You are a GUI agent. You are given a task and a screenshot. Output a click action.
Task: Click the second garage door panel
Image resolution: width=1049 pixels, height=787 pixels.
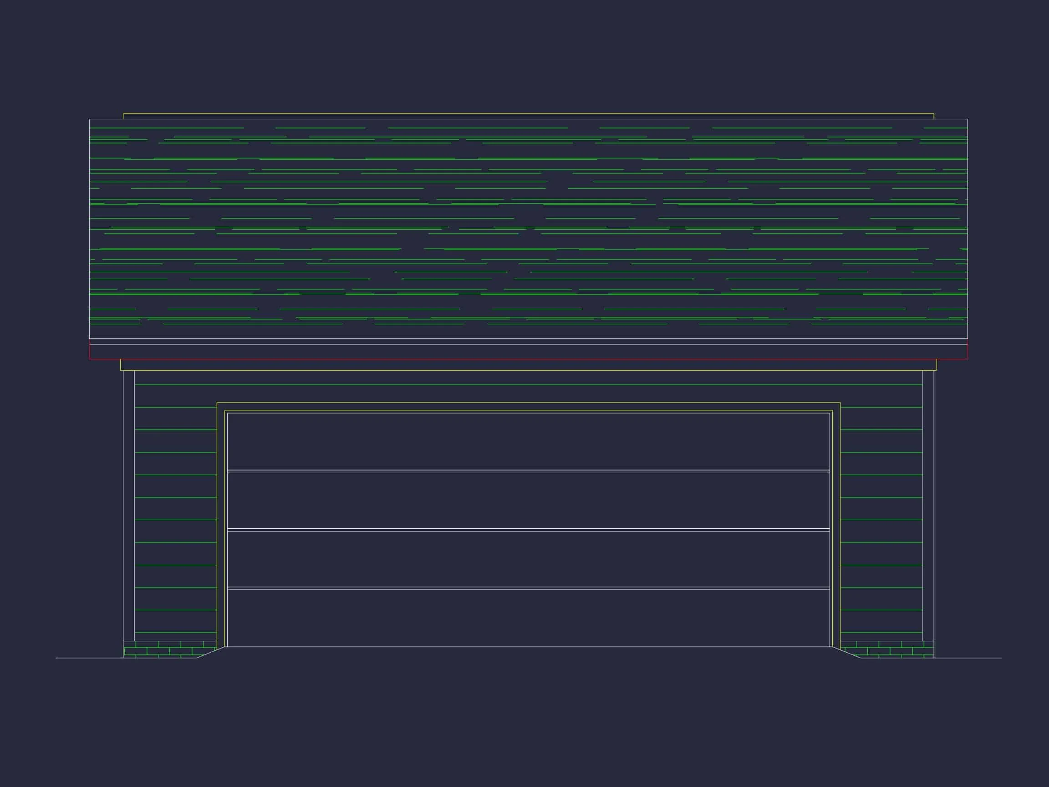[528, 501]
